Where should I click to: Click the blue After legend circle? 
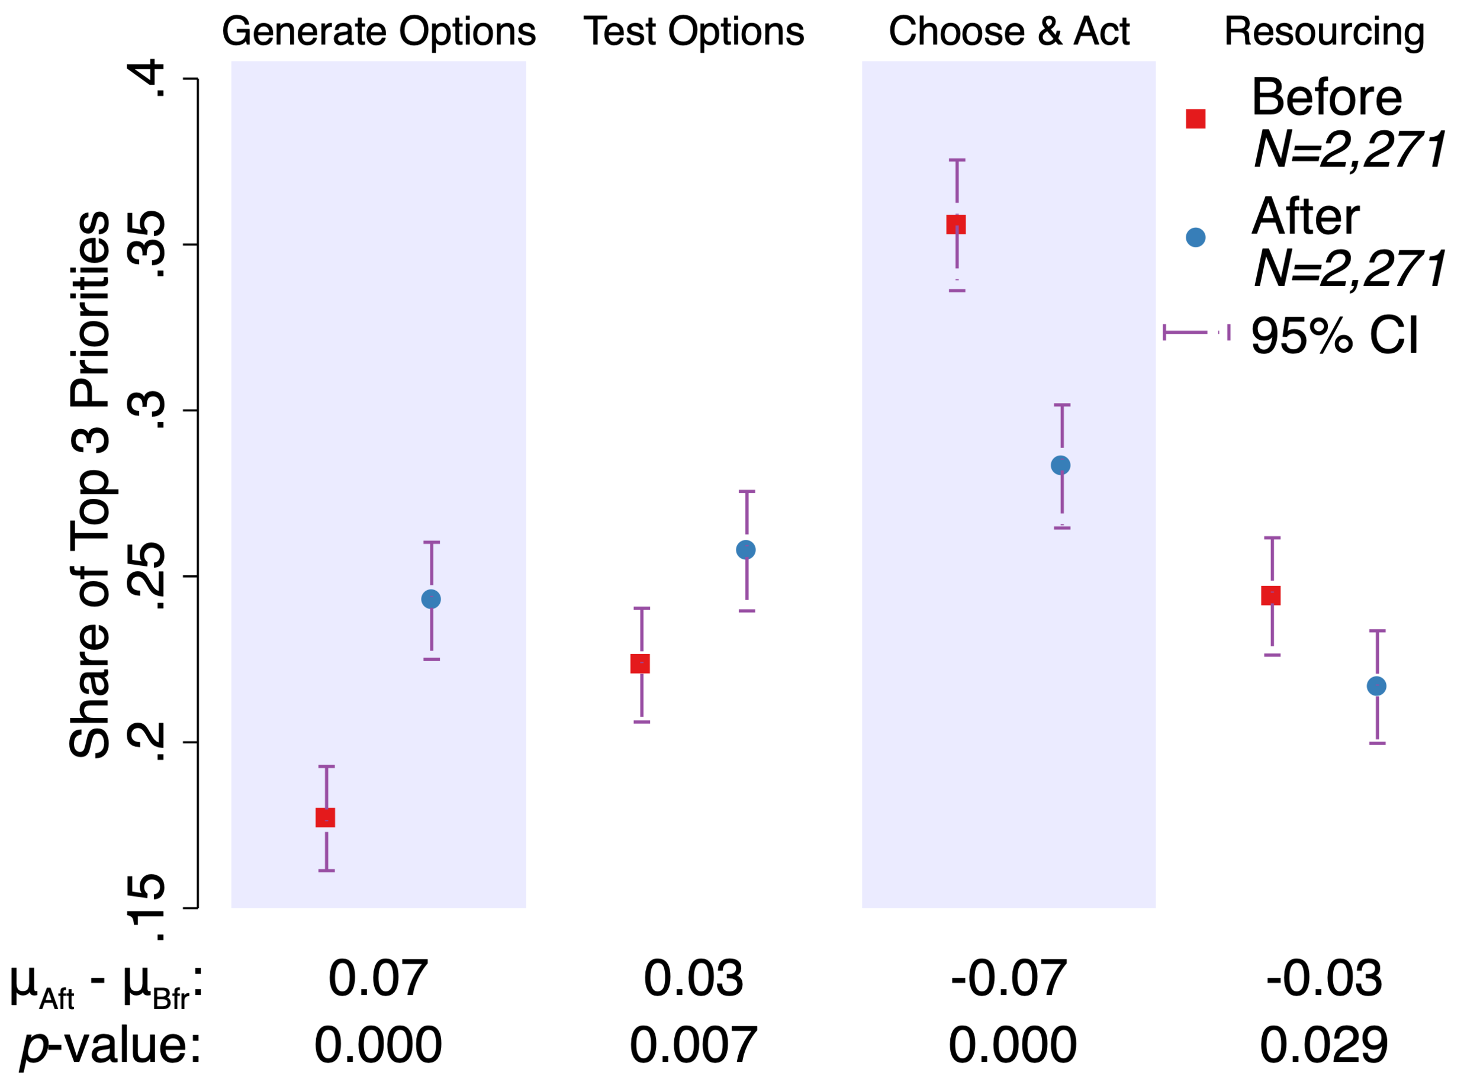[1195, 237]
